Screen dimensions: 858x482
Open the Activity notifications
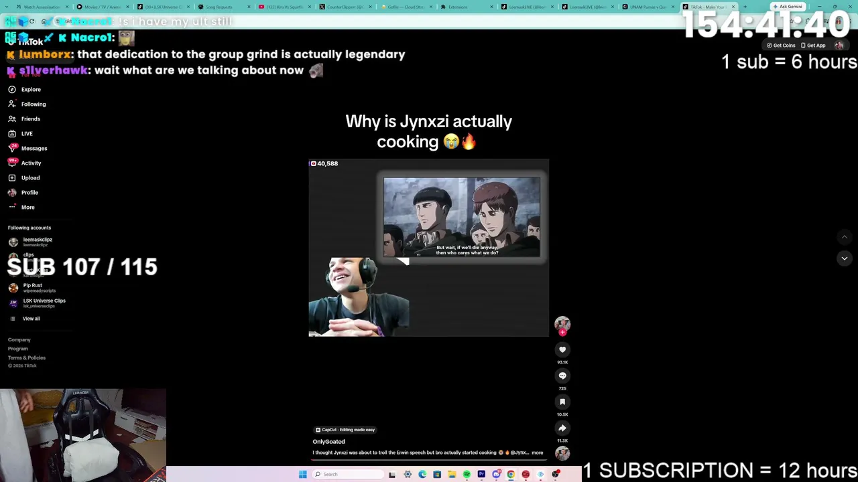[25, 163]
